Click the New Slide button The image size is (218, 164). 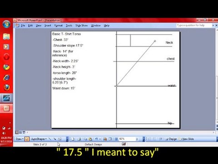tap(186, 139)
